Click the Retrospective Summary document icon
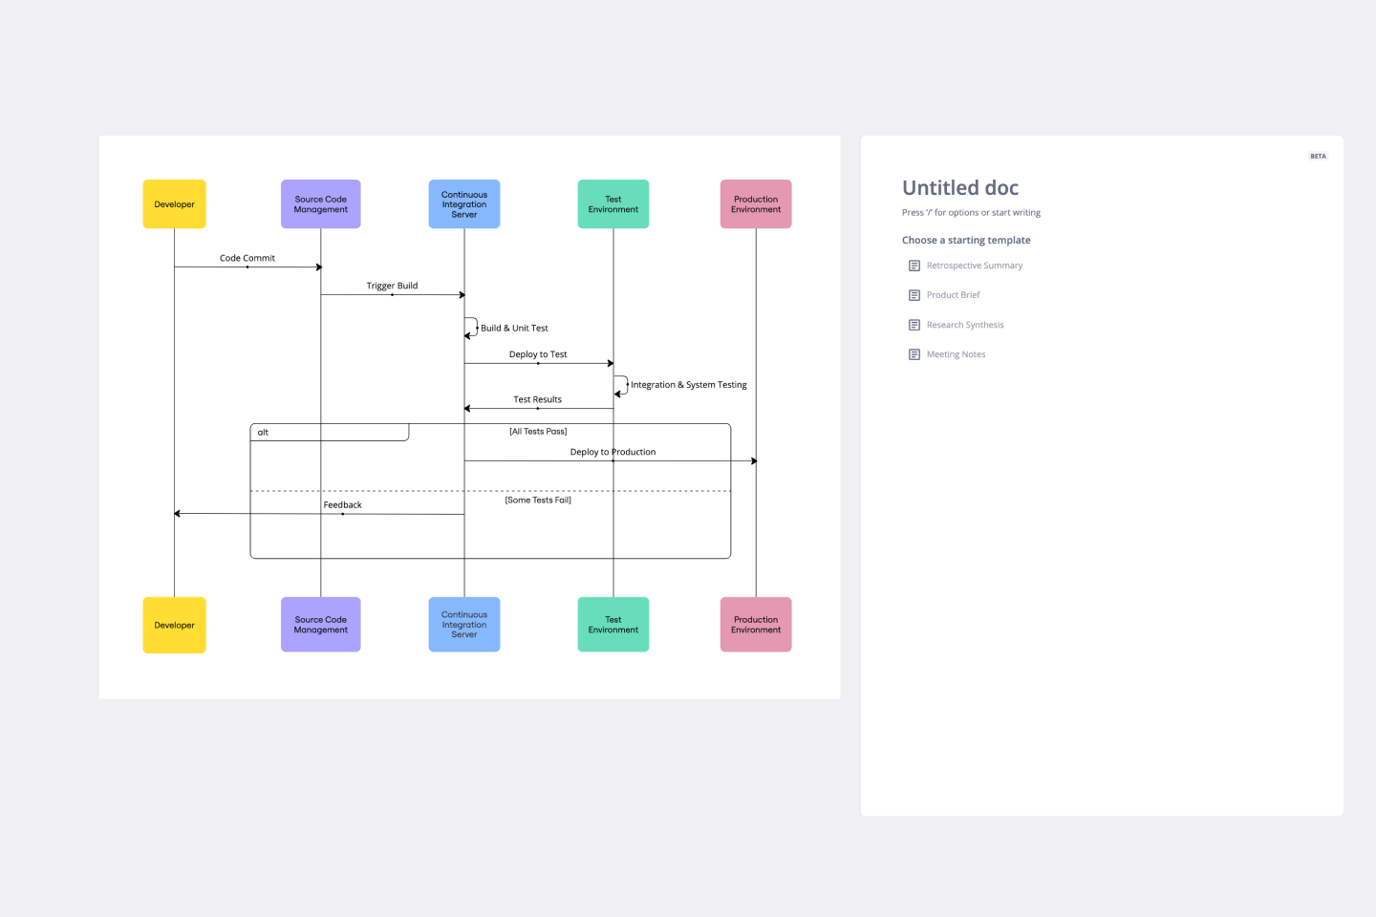Screen dimensions: 1376x917 (x=914, y=265)
